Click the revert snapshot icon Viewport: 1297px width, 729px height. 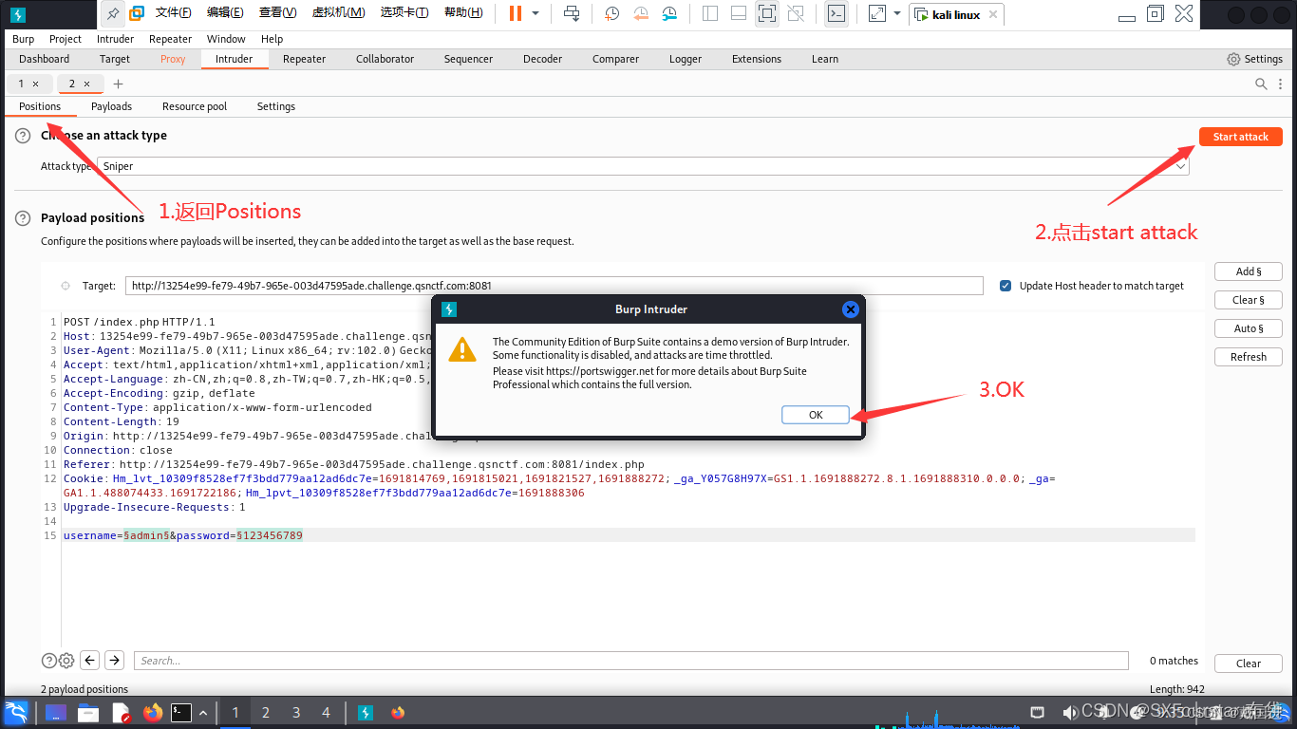641,13
